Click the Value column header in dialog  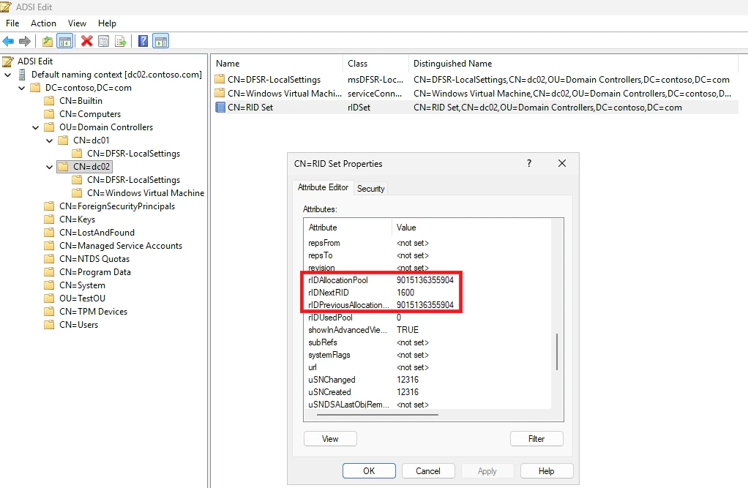click(x=471, y=228)
